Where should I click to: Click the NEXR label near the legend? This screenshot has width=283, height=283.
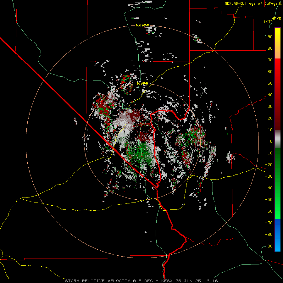276,19
